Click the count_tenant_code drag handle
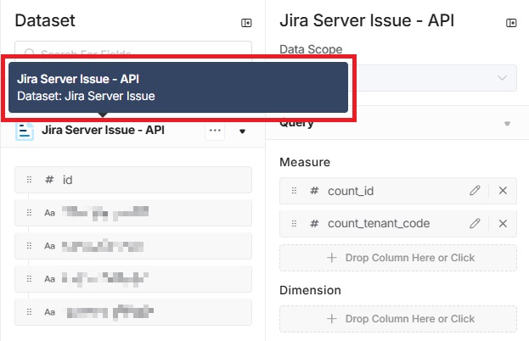Image resolution: width=529 pixels, height=341 pixels. click(295, 223)
